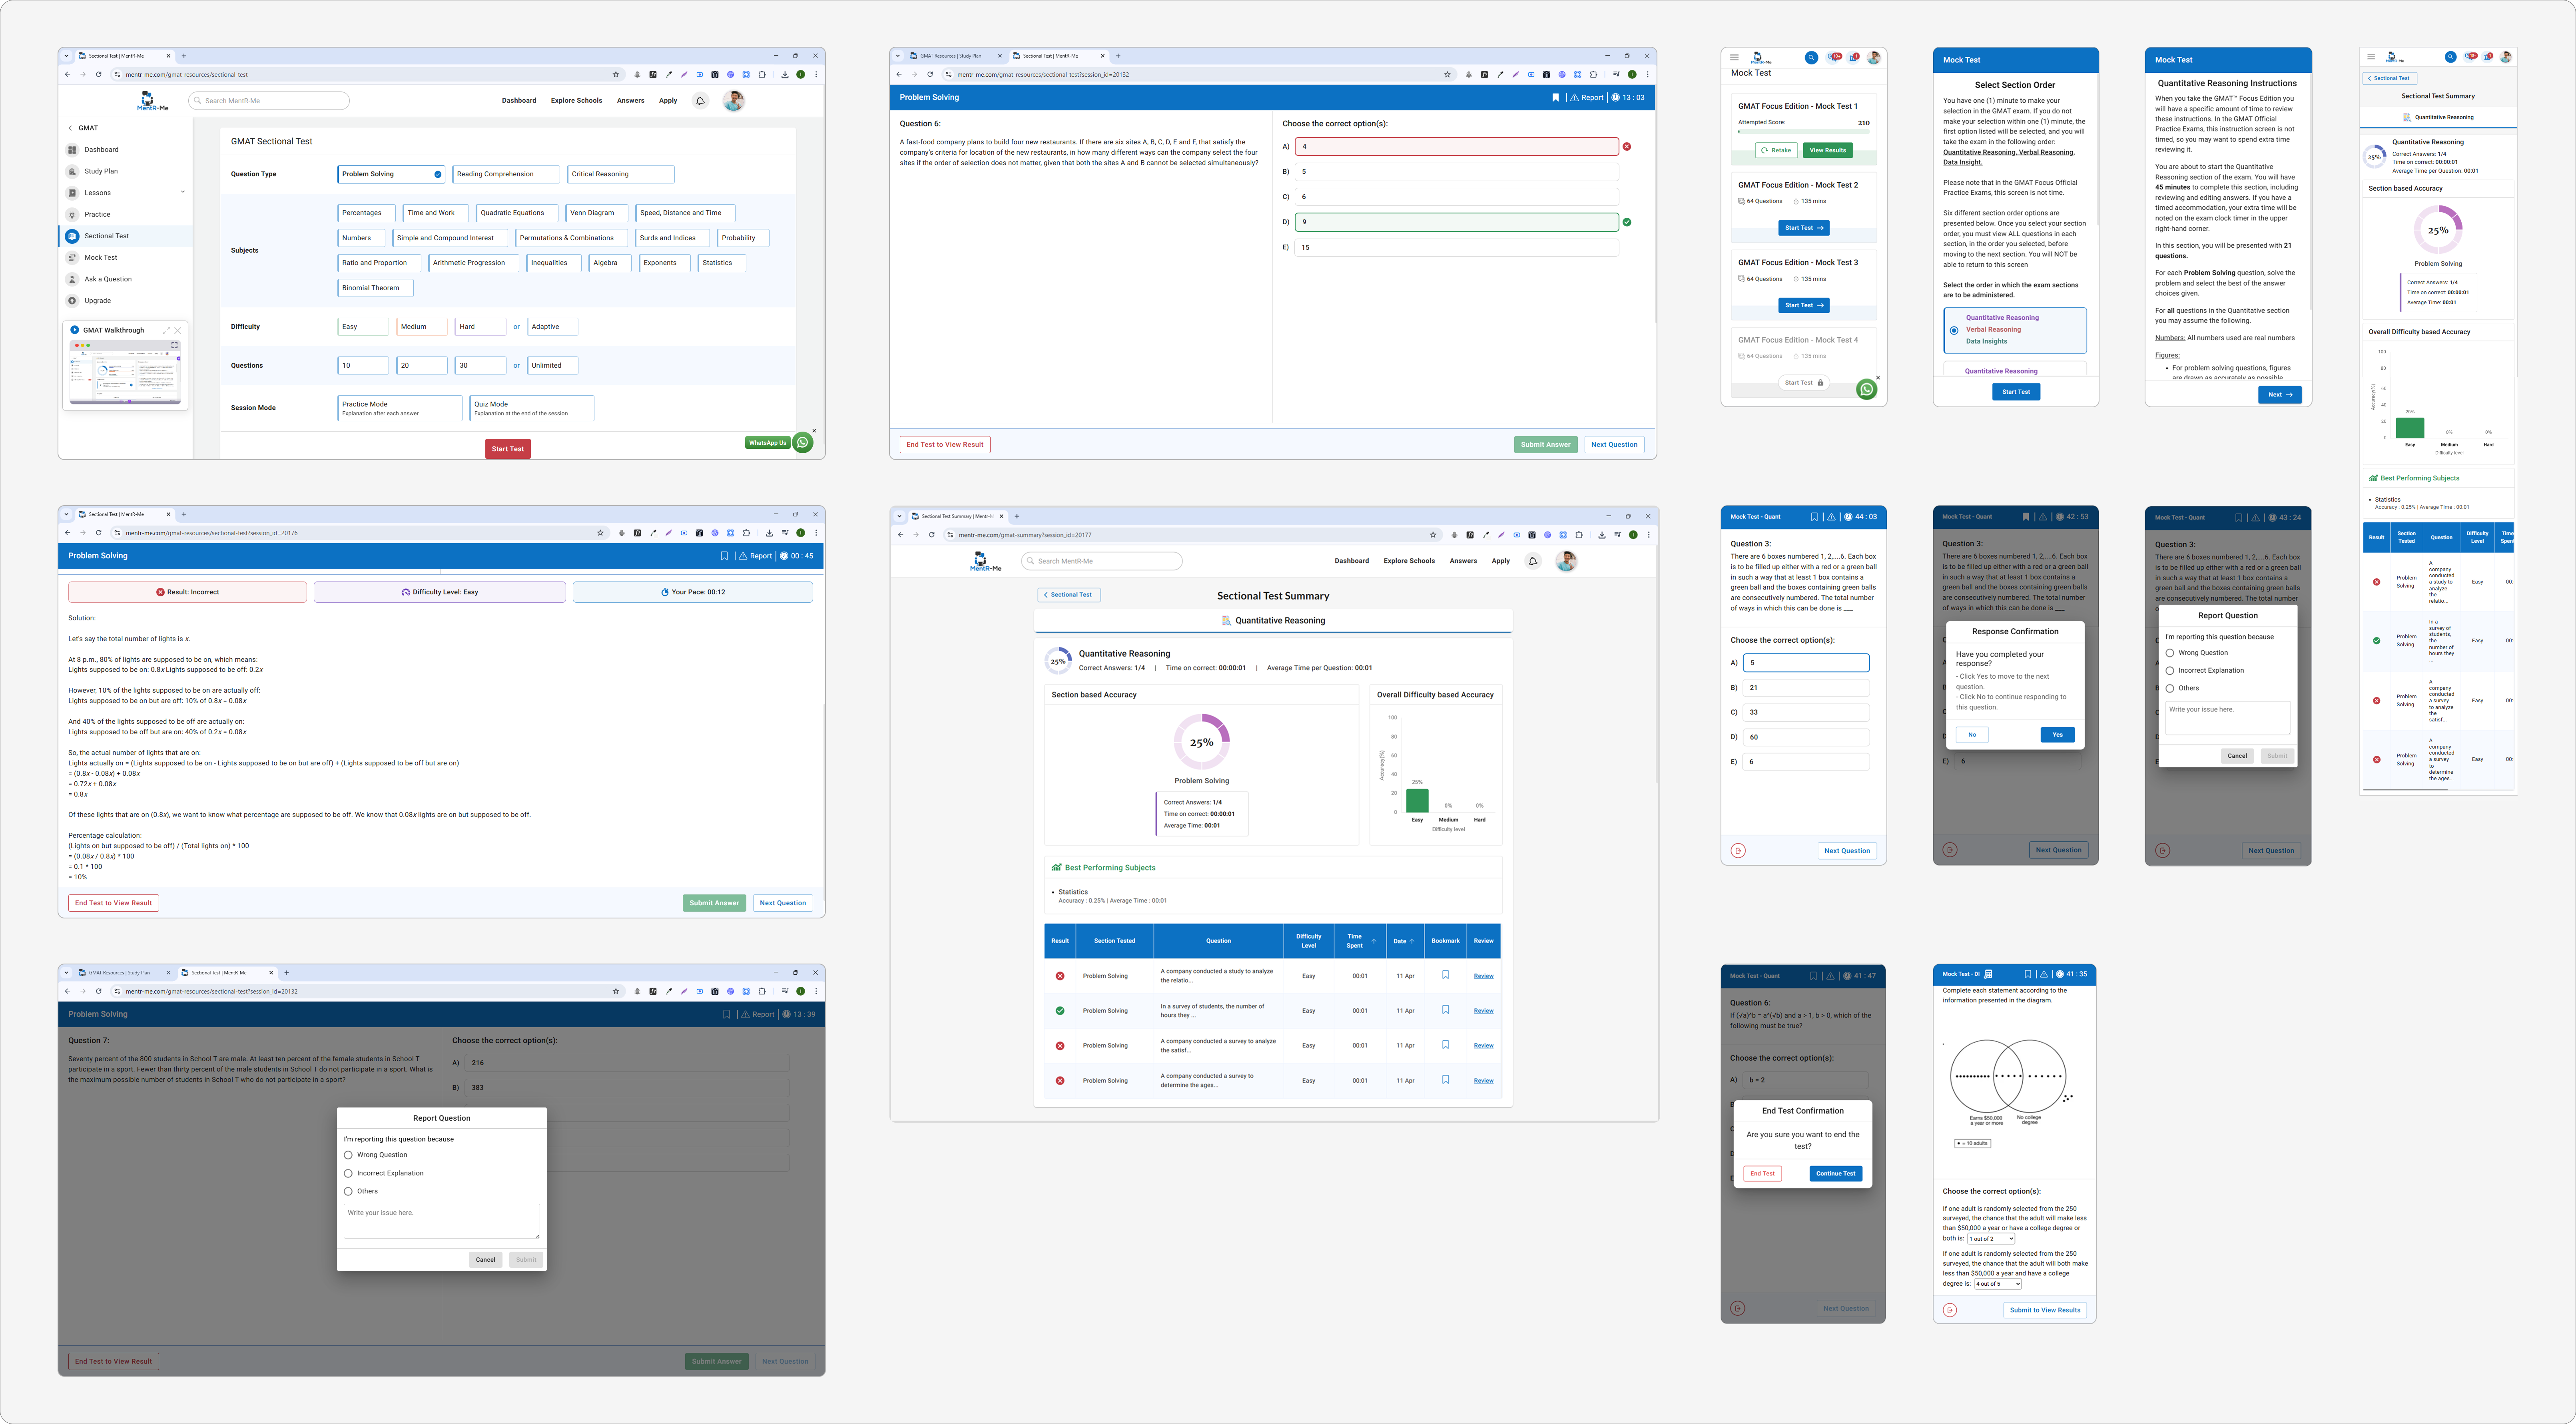Click locked Start Test for Mock Test 4
This screenshot has height=1424, width=2576.
click(1804, 383)
